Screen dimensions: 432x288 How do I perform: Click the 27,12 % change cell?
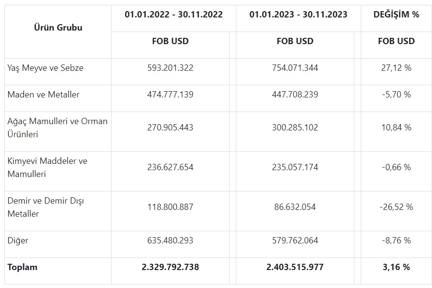point(396,68)
